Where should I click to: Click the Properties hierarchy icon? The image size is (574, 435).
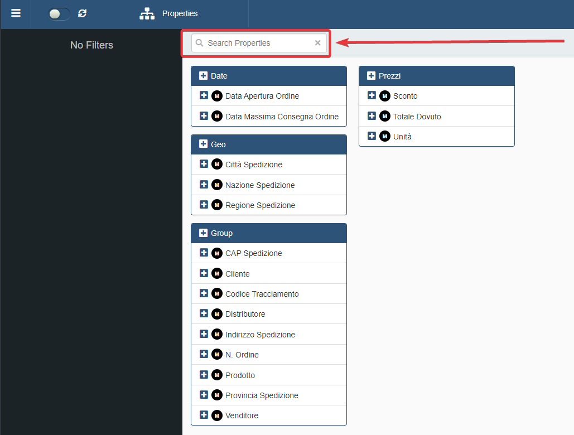pos(147,13)
